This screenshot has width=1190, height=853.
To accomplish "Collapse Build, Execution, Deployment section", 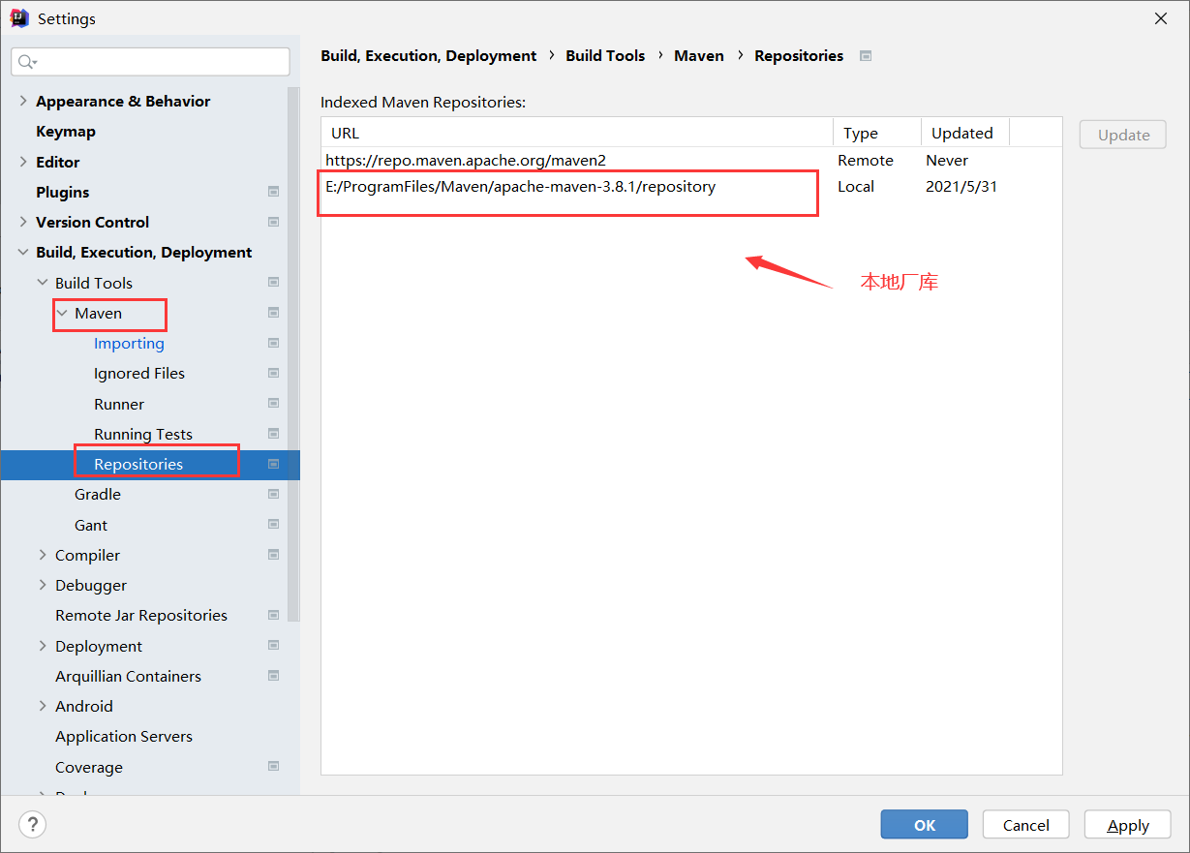I will 23,252.
